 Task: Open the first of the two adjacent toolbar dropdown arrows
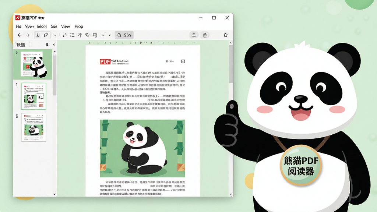(103, 35)
